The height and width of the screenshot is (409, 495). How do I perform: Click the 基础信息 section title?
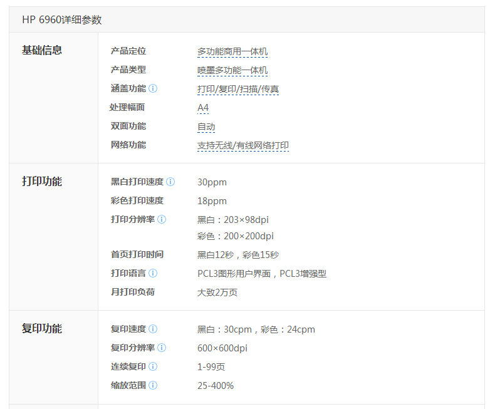[42, 50]
